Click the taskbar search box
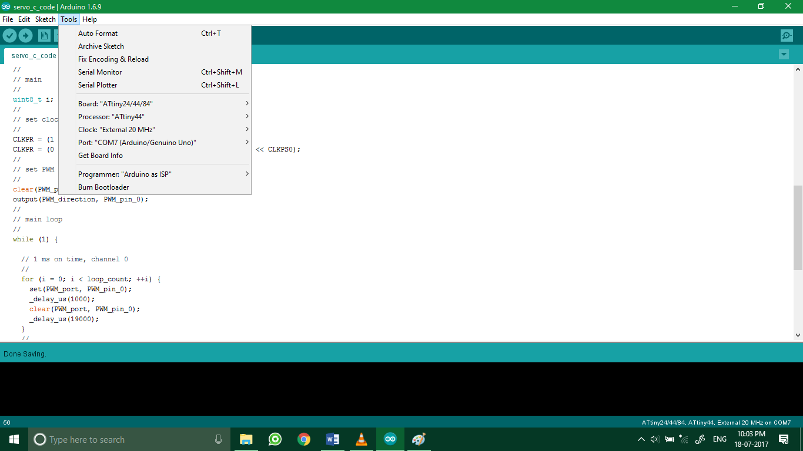The image size is (803, 451). (129, 439)
